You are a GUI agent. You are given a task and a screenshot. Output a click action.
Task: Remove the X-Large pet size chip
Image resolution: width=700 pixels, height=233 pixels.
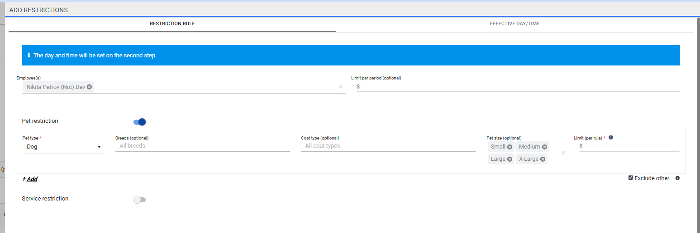click(x=543, y=159)
